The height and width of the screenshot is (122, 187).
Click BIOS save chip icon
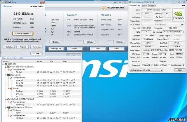click(x=182, y=25)
